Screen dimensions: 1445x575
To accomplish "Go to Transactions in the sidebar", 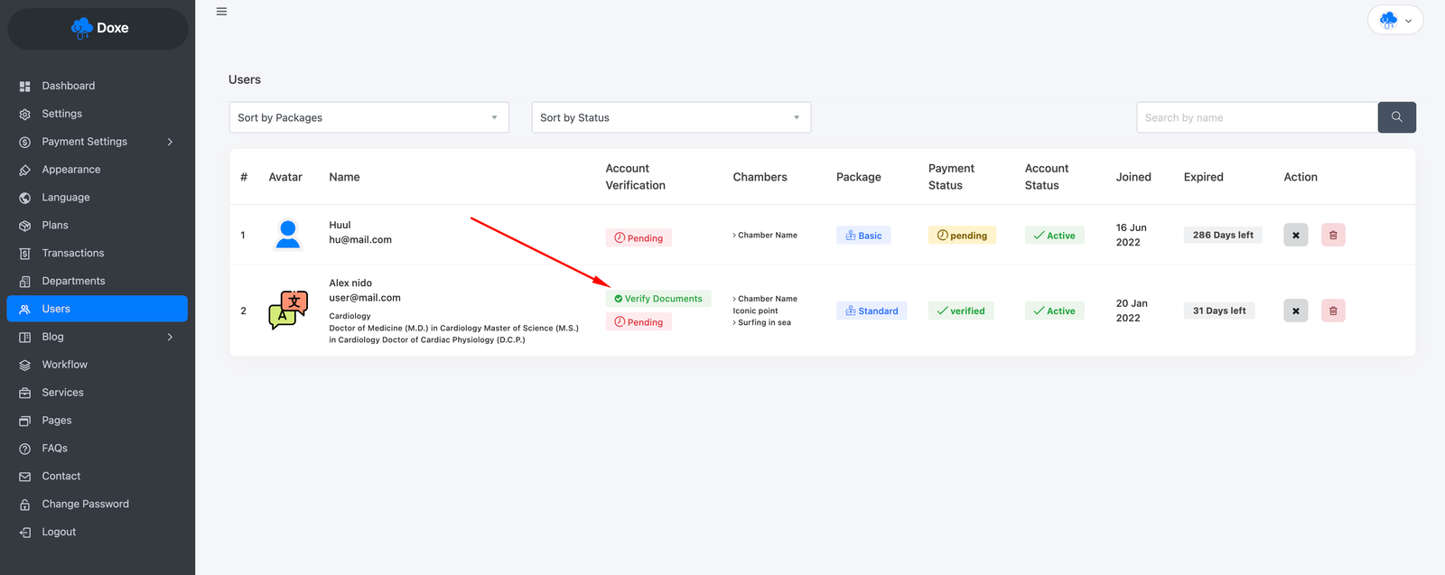I will pyautogui.click(x=72, y=254).
